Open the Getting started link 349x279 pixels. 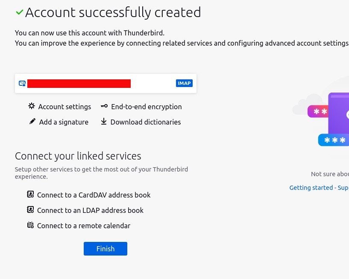pyautogui.click(x=311, y=188)
